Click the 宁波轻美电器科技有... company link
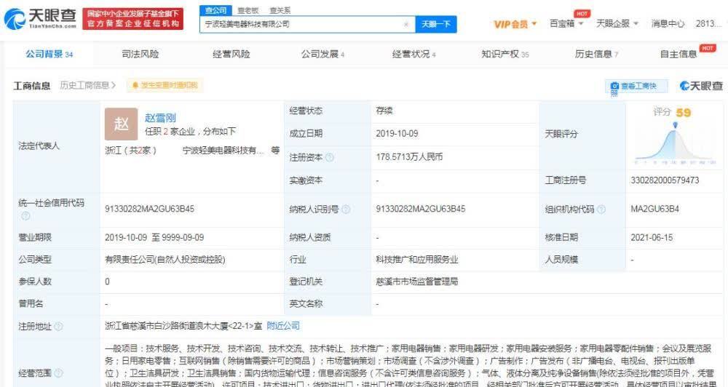 point(223,151)
